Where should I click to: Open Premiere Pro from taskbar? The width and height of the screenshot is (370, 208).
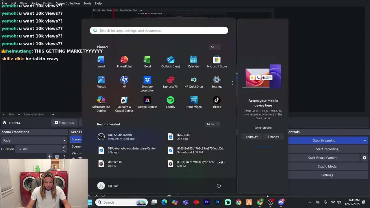click(x=207, y=202)
